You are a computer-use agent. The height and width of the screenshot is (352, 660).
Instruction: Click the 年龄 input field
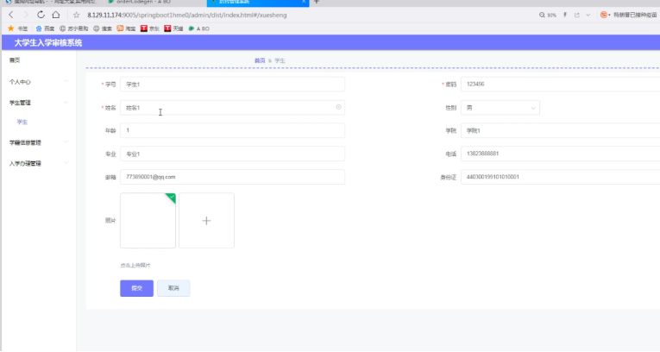click(x=232, y=130)
